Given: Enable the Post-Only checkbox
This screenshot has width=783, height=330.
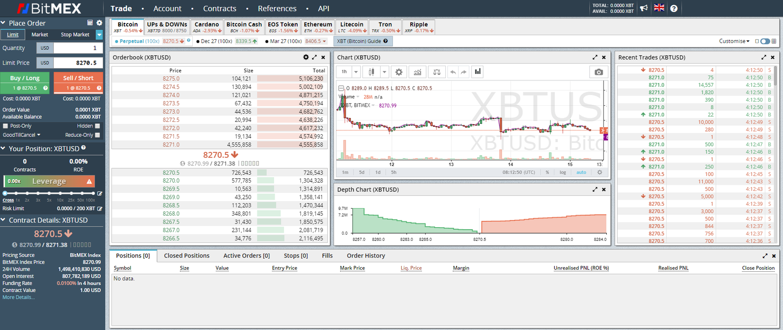Looking at the screenshot, I should click(x=5, y=126).
